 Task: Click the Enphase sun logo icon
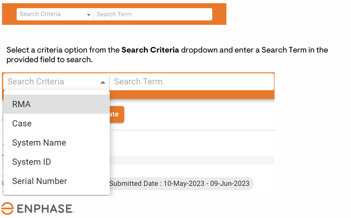tap(7, 209)
